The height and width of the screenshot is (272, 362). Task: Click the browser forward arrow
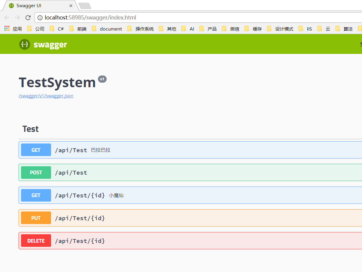[x=17, y=18]
